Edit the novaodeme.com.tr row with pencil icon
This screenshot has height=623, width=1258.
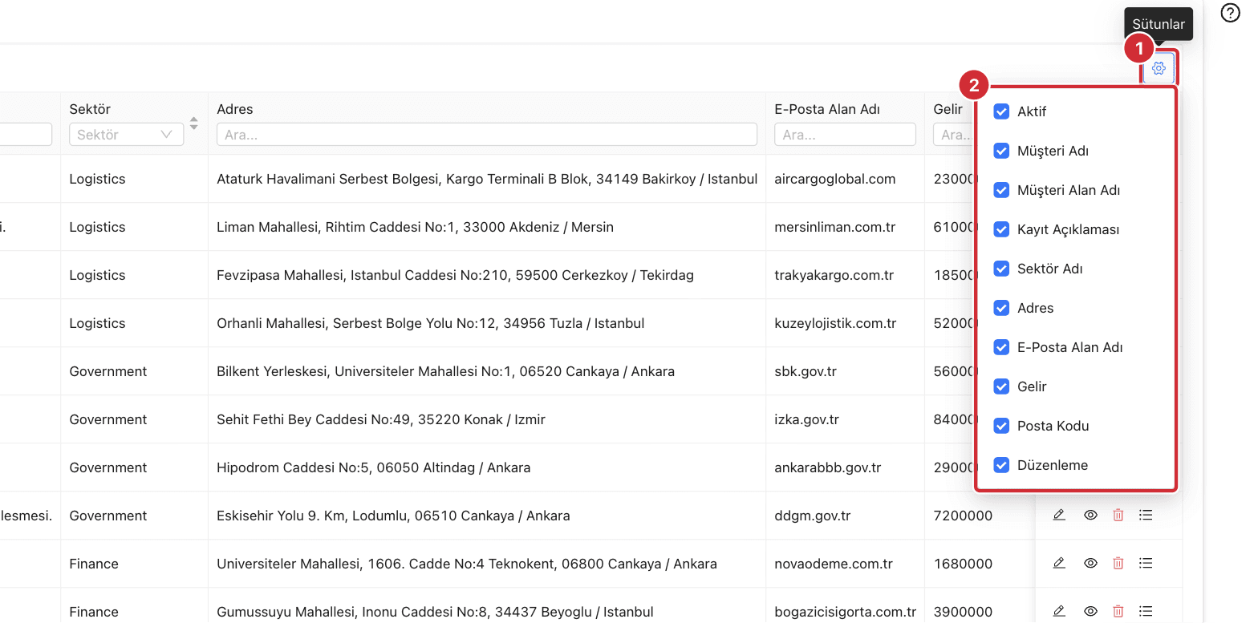tap(1059, 563)
